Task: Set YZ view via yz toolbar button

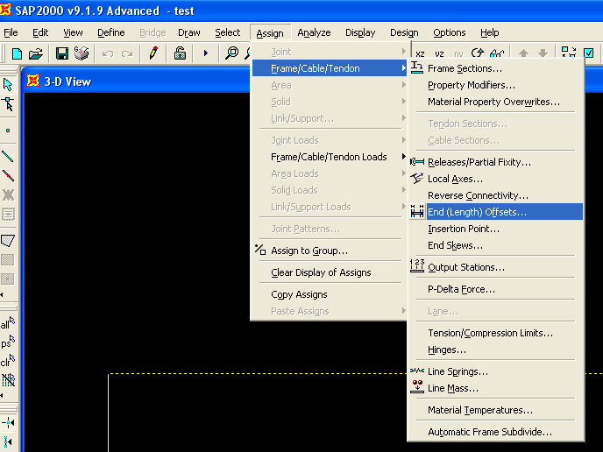Action: click(x=440, y=53)
